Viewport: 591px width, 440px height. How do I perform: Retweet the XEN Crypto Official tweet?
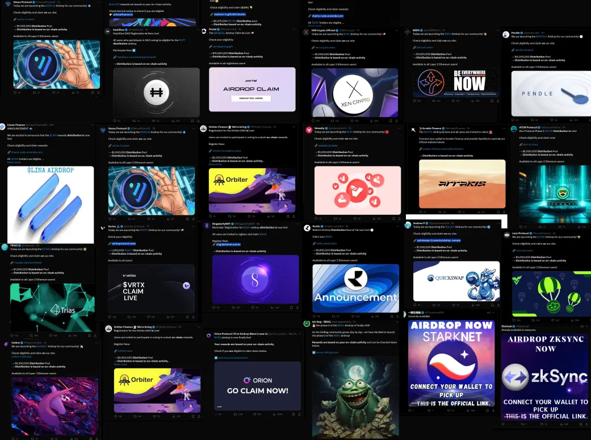(x=333, y=121)
